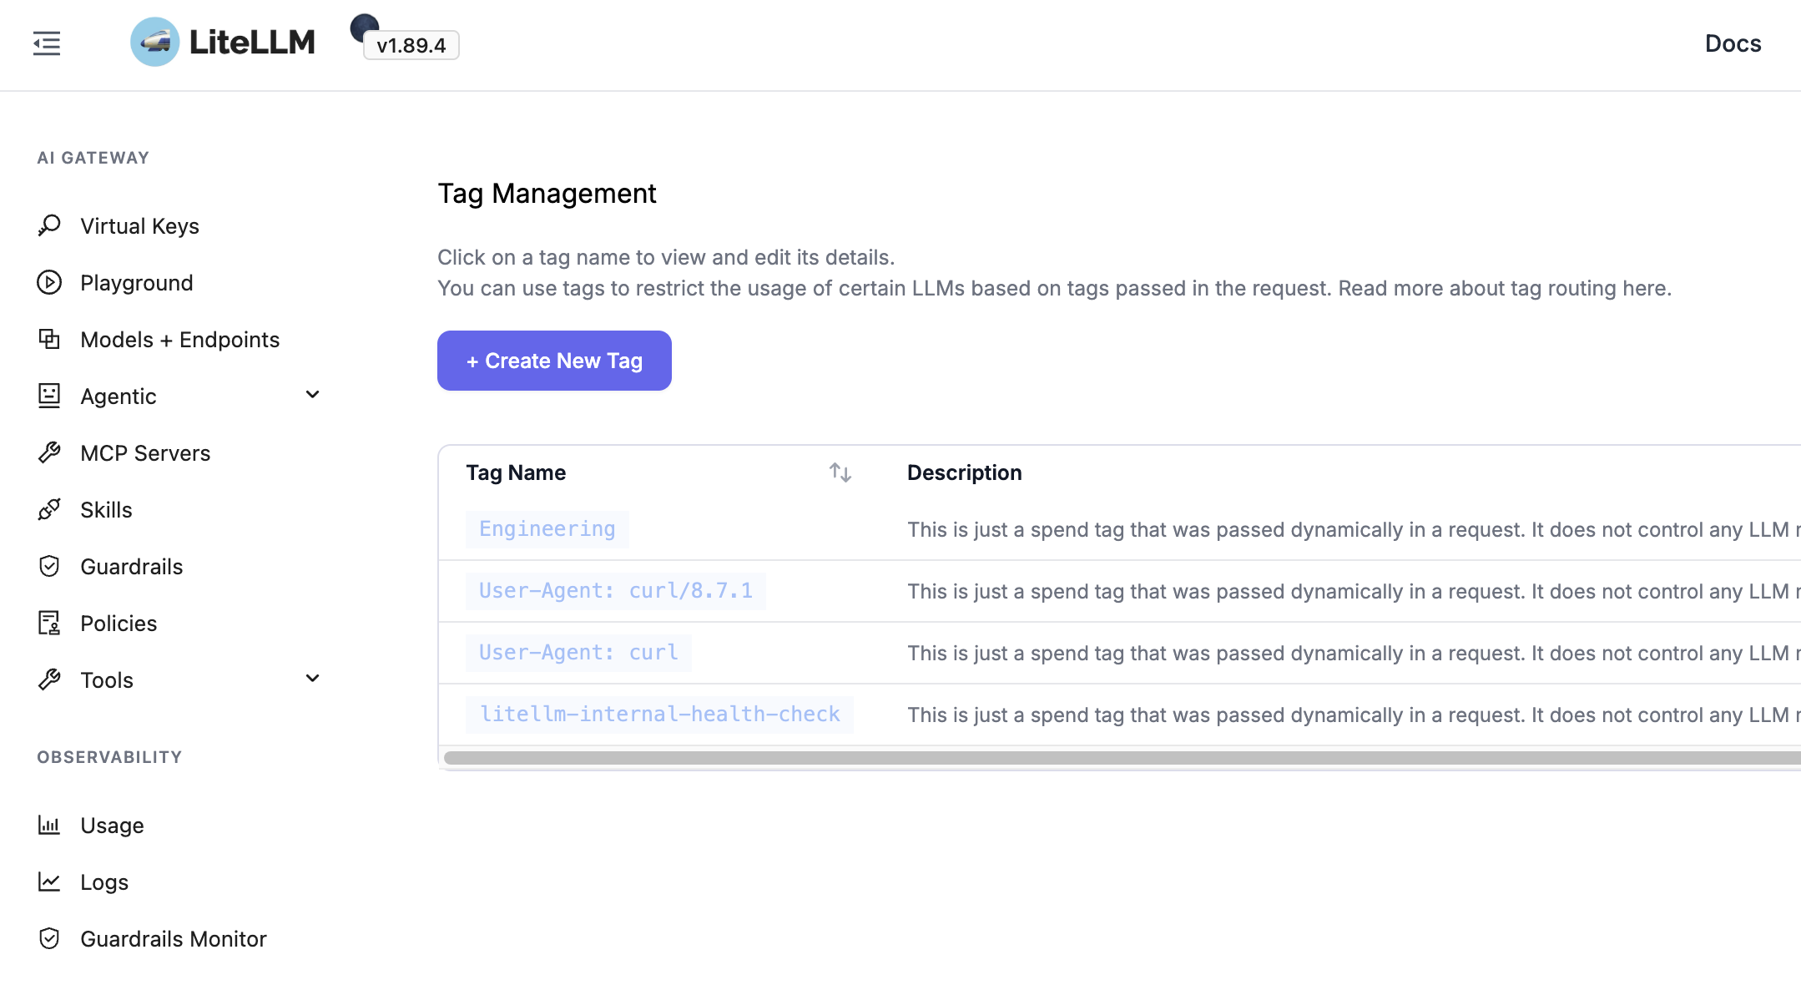1801x985 pixels.
Task: Collapse the sidebar with the hamburger icon
Action: [x=47, y=43]
